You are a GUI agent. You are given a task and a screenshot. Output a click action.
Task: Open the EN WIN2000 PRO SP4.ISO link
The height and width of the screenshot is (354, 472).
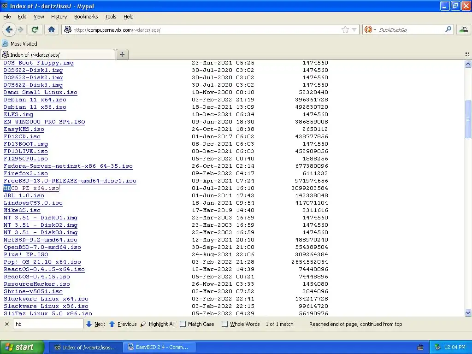(x=44, y=122)
